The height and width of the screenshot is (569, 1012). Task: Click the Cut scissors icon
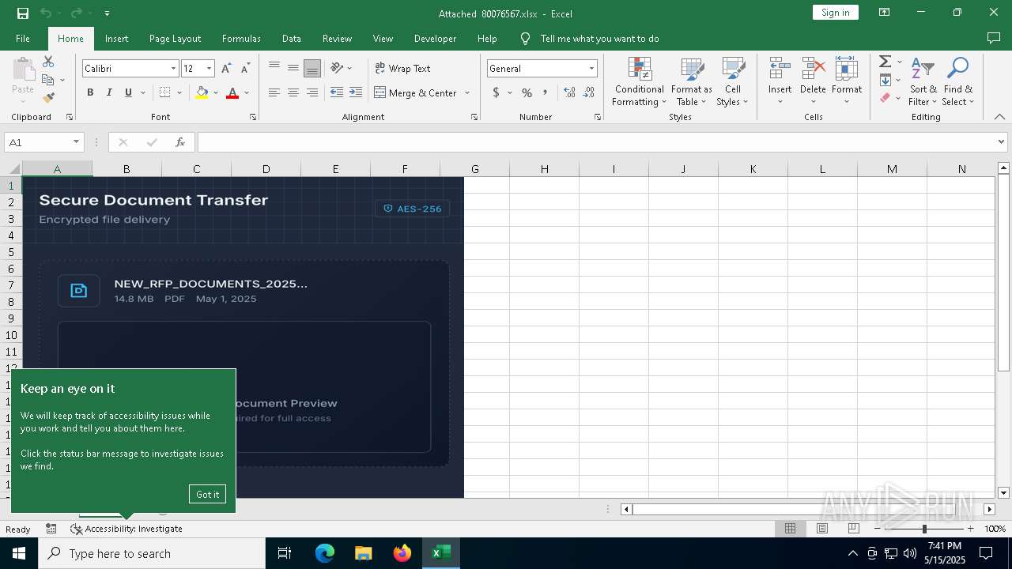point(48,62)
